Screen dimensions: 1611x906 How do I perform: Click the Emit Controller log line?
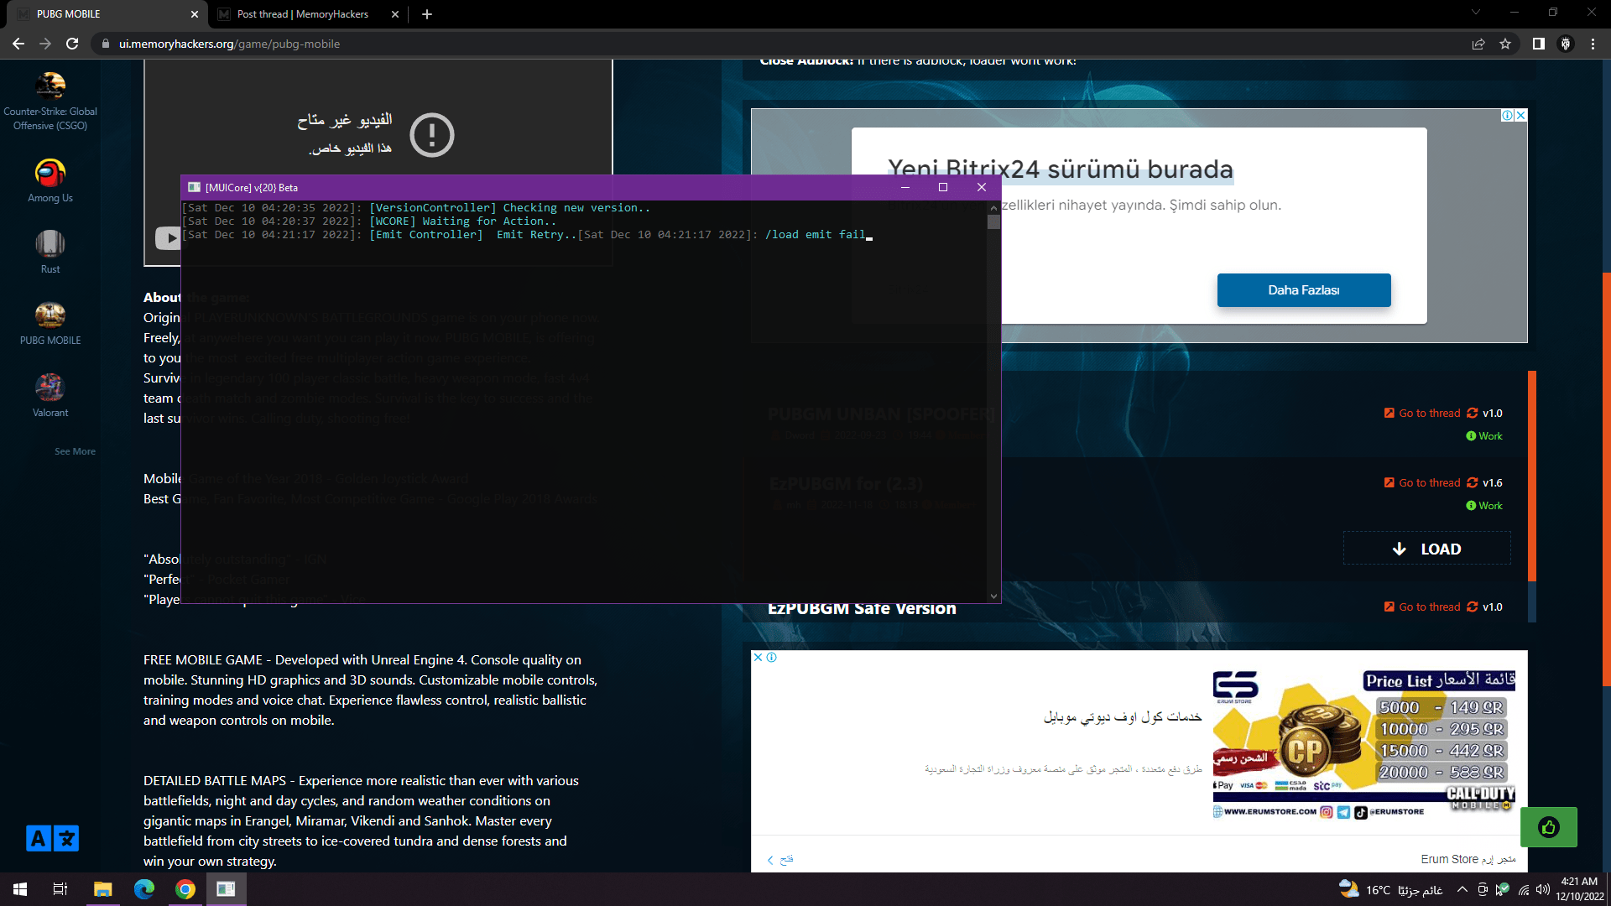tap(529, 235)
